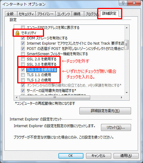Enable the TLS 1.1 checkbox
Image resolution: width=143 pixels, height=163 pixels.
23,75
